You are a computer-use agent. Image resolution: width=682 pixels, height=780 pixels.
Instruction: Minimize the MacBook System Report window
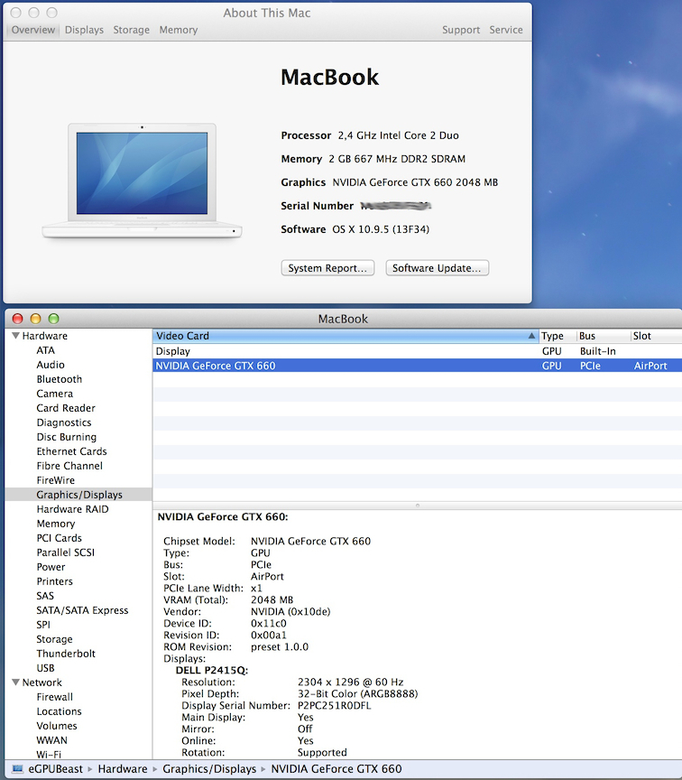pyautogui.click(x=35, y=319)
